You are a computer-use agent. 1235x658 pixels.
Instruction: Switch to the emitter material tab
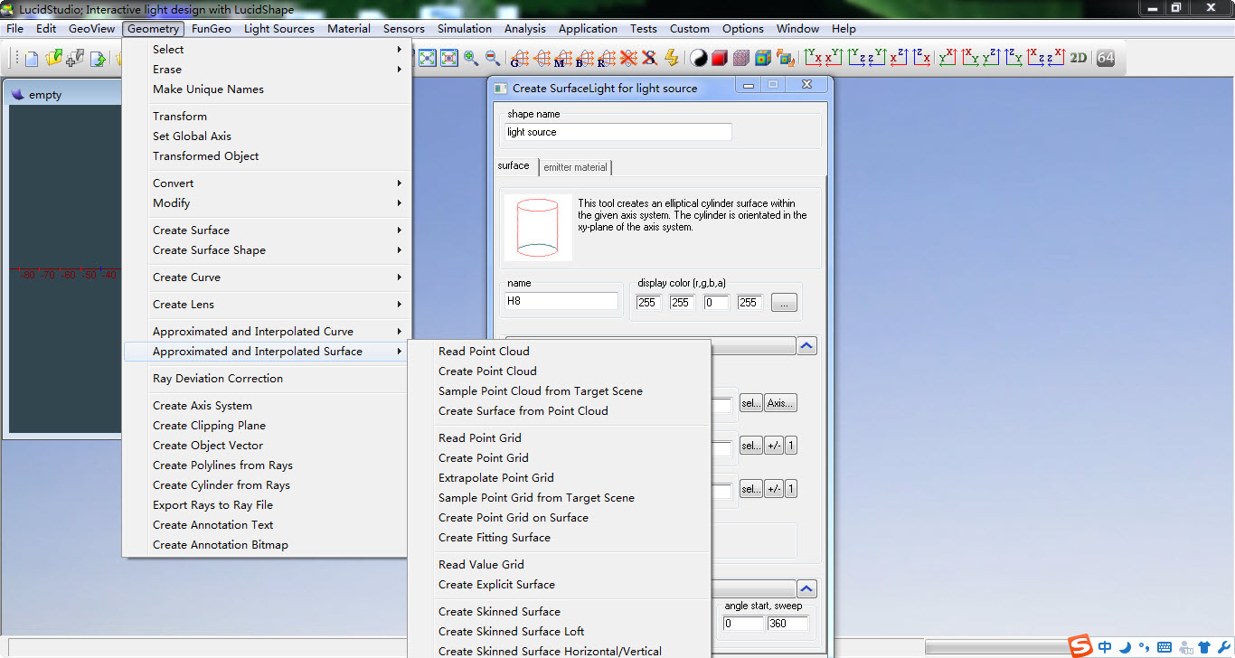point(575,167)
